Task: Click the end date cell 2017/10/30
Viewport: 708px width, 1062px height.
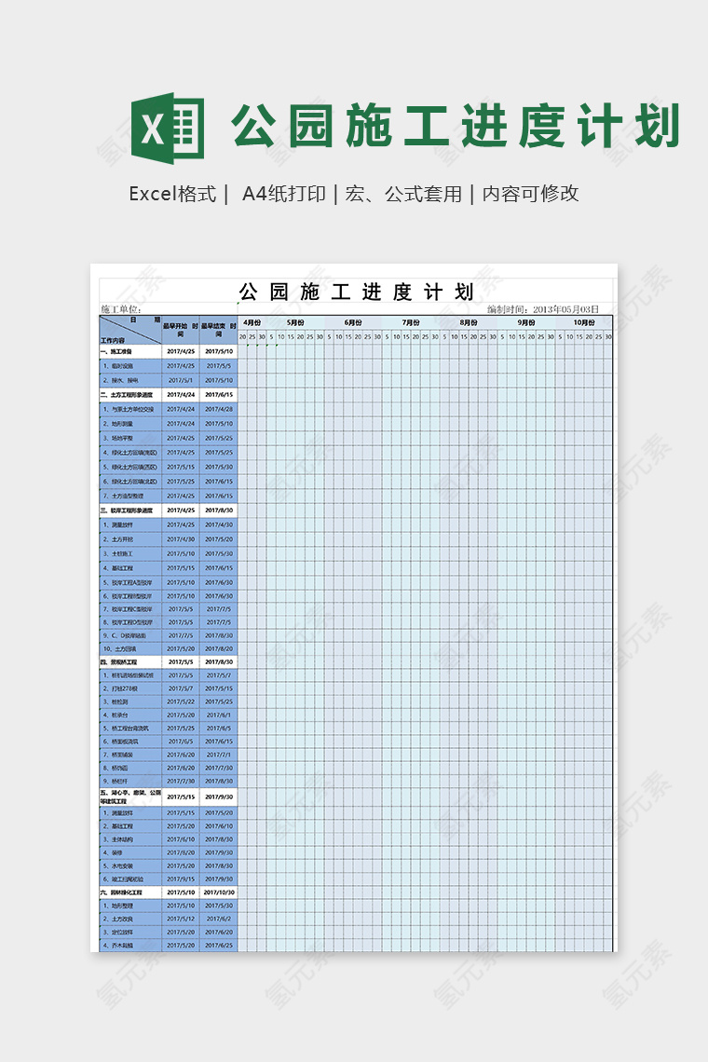Action: [x=219, y=892]
